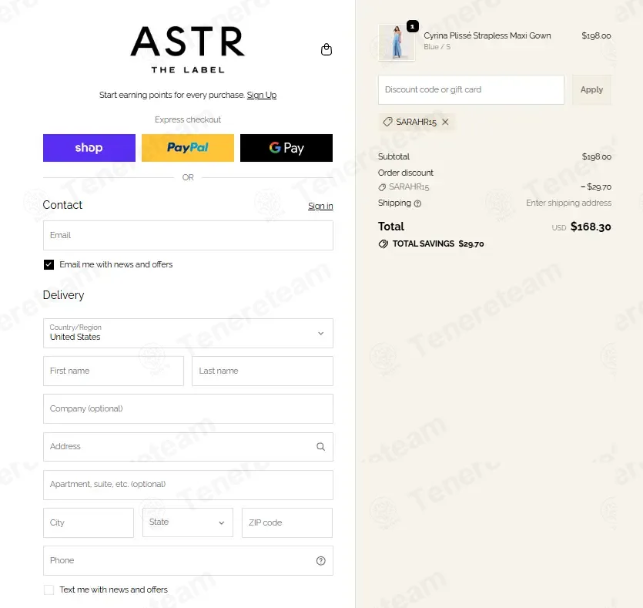The height and width of the screenshot is (608, 643).
Task: Click the Sign Up link for points
Action: [262, 96]
